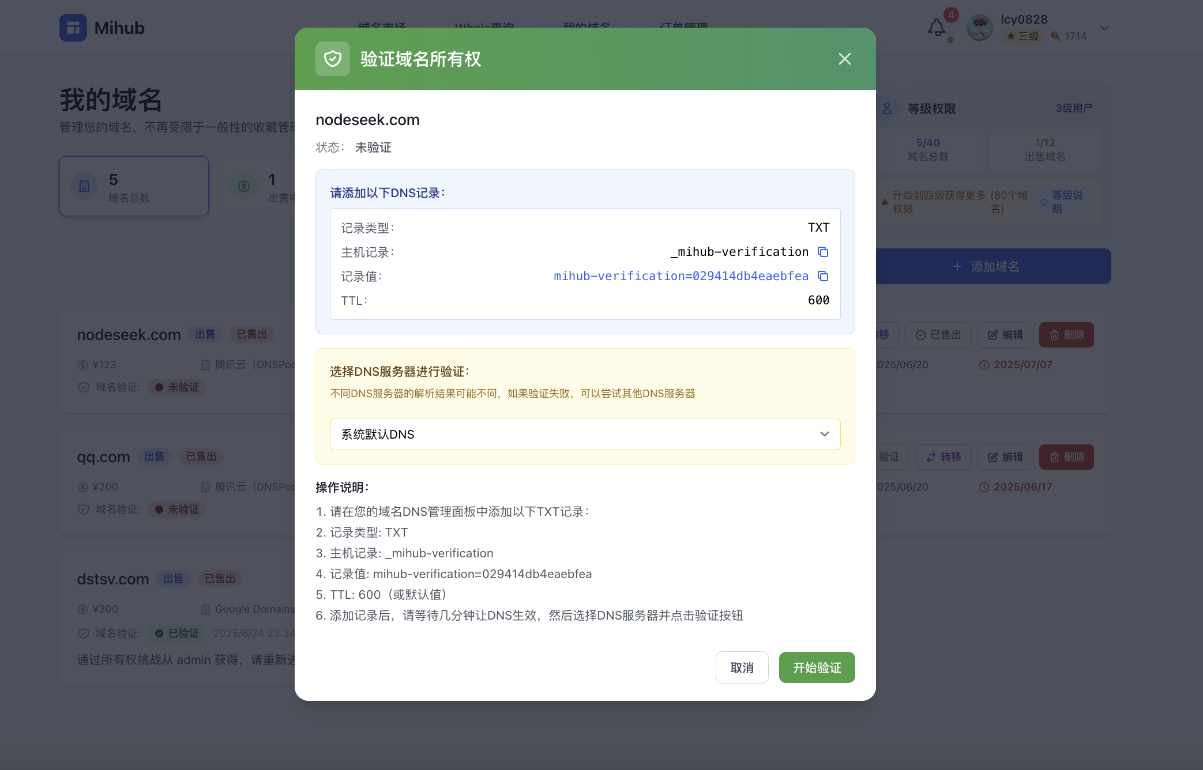Image resolution: width=1203 pixels, height=770 pixels.
Task: Edit the qq.com domain entry
Action: (1005, 457)
